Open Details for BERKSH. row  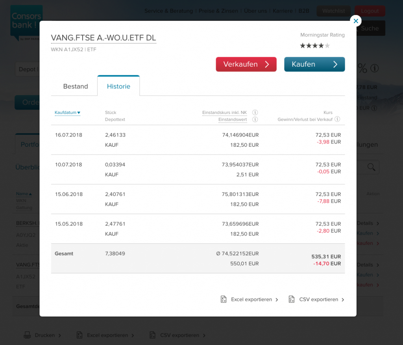368,223
